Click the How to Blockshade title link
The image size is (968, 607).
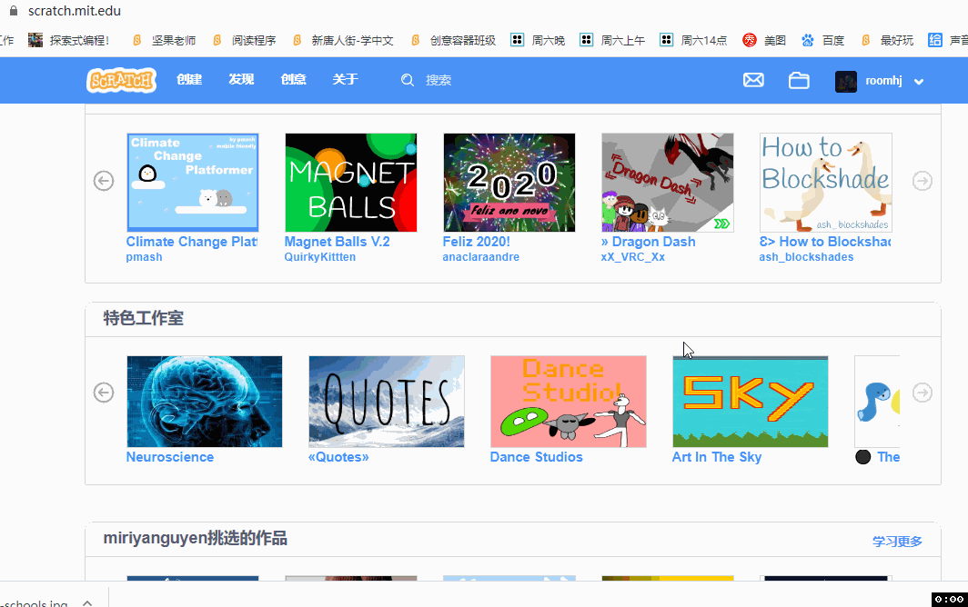(825, 242)
